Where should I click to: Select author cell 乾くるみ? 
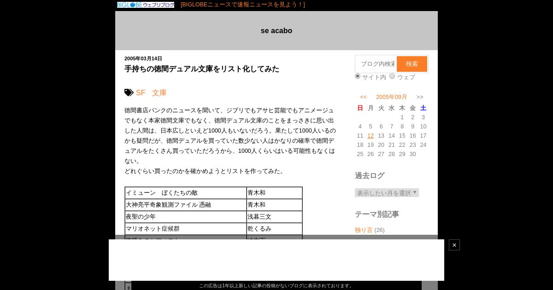point(275,229)
